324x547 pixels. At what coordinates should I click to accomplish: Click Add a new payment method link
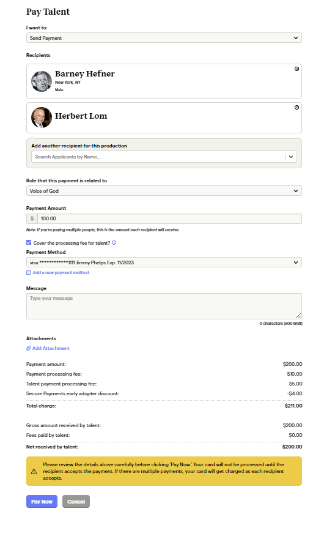coord(61,273)
